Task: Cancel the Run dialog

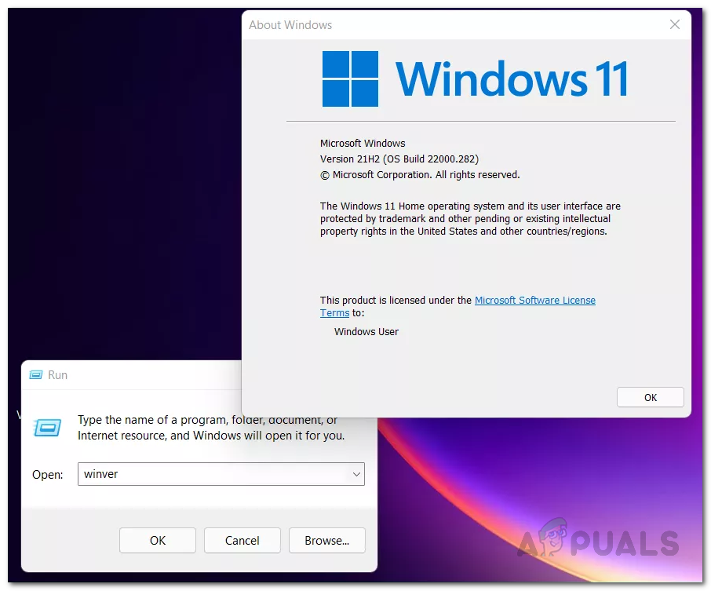Action: tap(242, 540)
